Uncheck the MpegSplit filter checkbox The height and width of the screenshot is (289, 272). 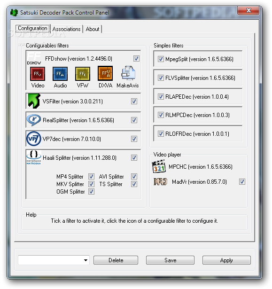coord(161,59)
